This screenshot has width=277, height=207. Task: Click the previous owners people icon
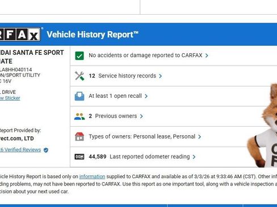79,117
